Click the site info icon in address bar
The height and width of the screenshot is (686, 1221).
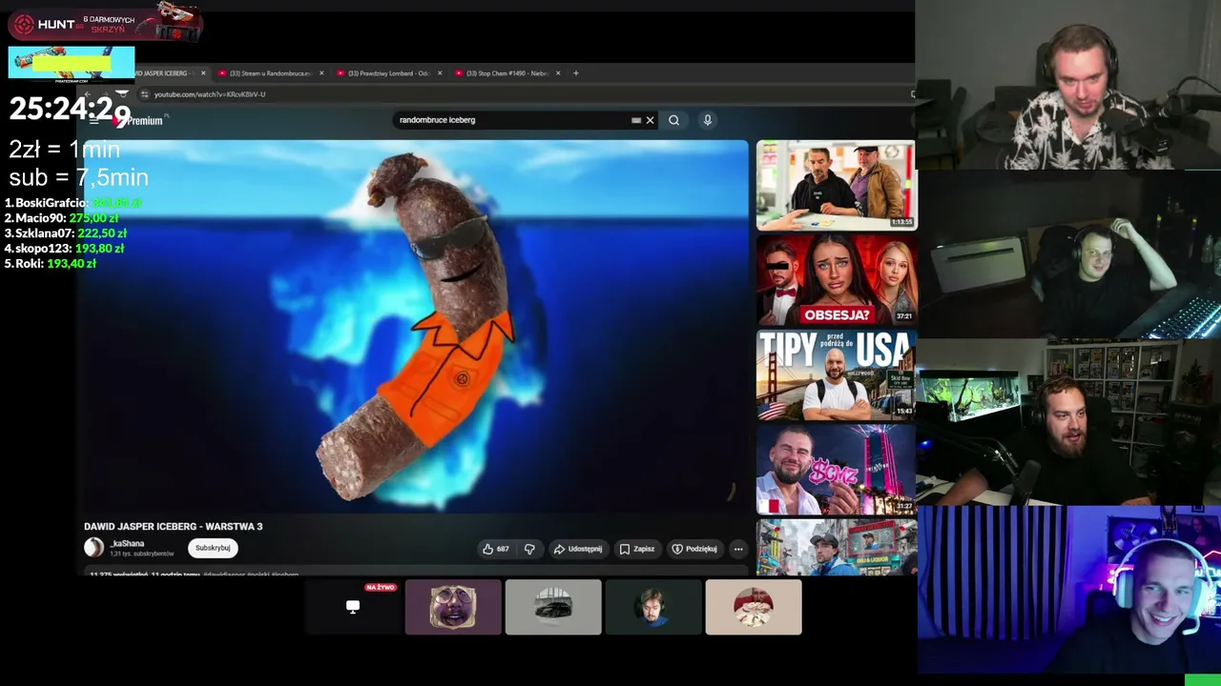[x=144, y=94]
